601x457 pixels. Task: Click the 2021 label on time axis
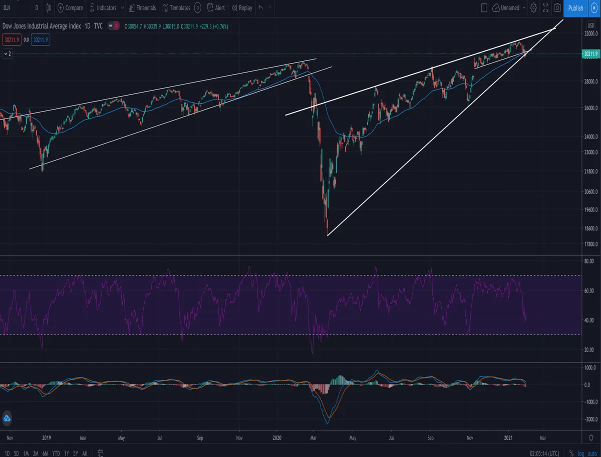pos(509,437)
